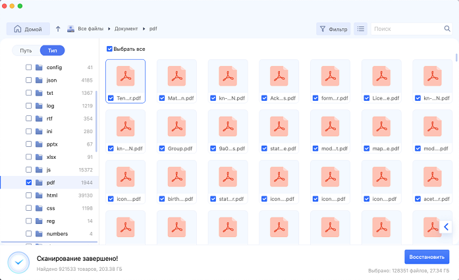Click the sidebar horizontal scrollbar
The width and height of the screenshot is (459, 280).
pyautogui.click(x=49, y=242)
